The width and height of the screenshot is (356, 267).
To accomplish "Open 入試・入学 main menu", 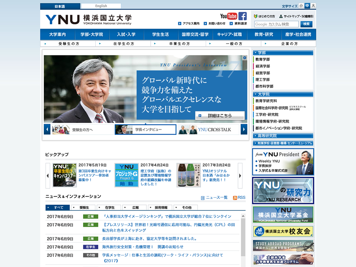I will click(127, 34).
